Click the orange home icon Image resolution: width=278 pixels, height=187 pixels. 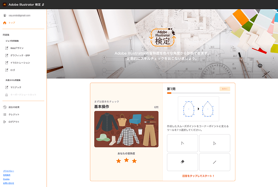[x=5, y=23]
